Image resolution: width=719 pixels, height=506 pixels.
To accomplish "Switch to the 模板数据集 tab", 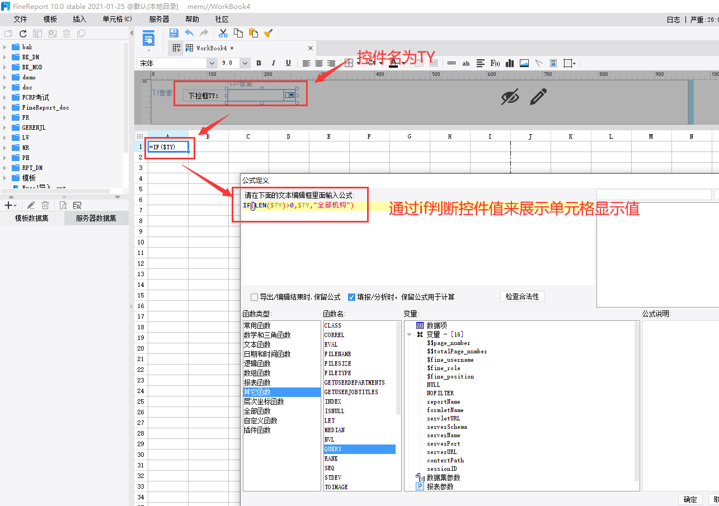I will pos(32,219).
